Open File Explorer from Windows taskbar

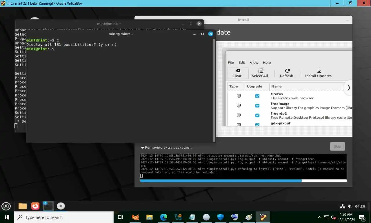149,217
